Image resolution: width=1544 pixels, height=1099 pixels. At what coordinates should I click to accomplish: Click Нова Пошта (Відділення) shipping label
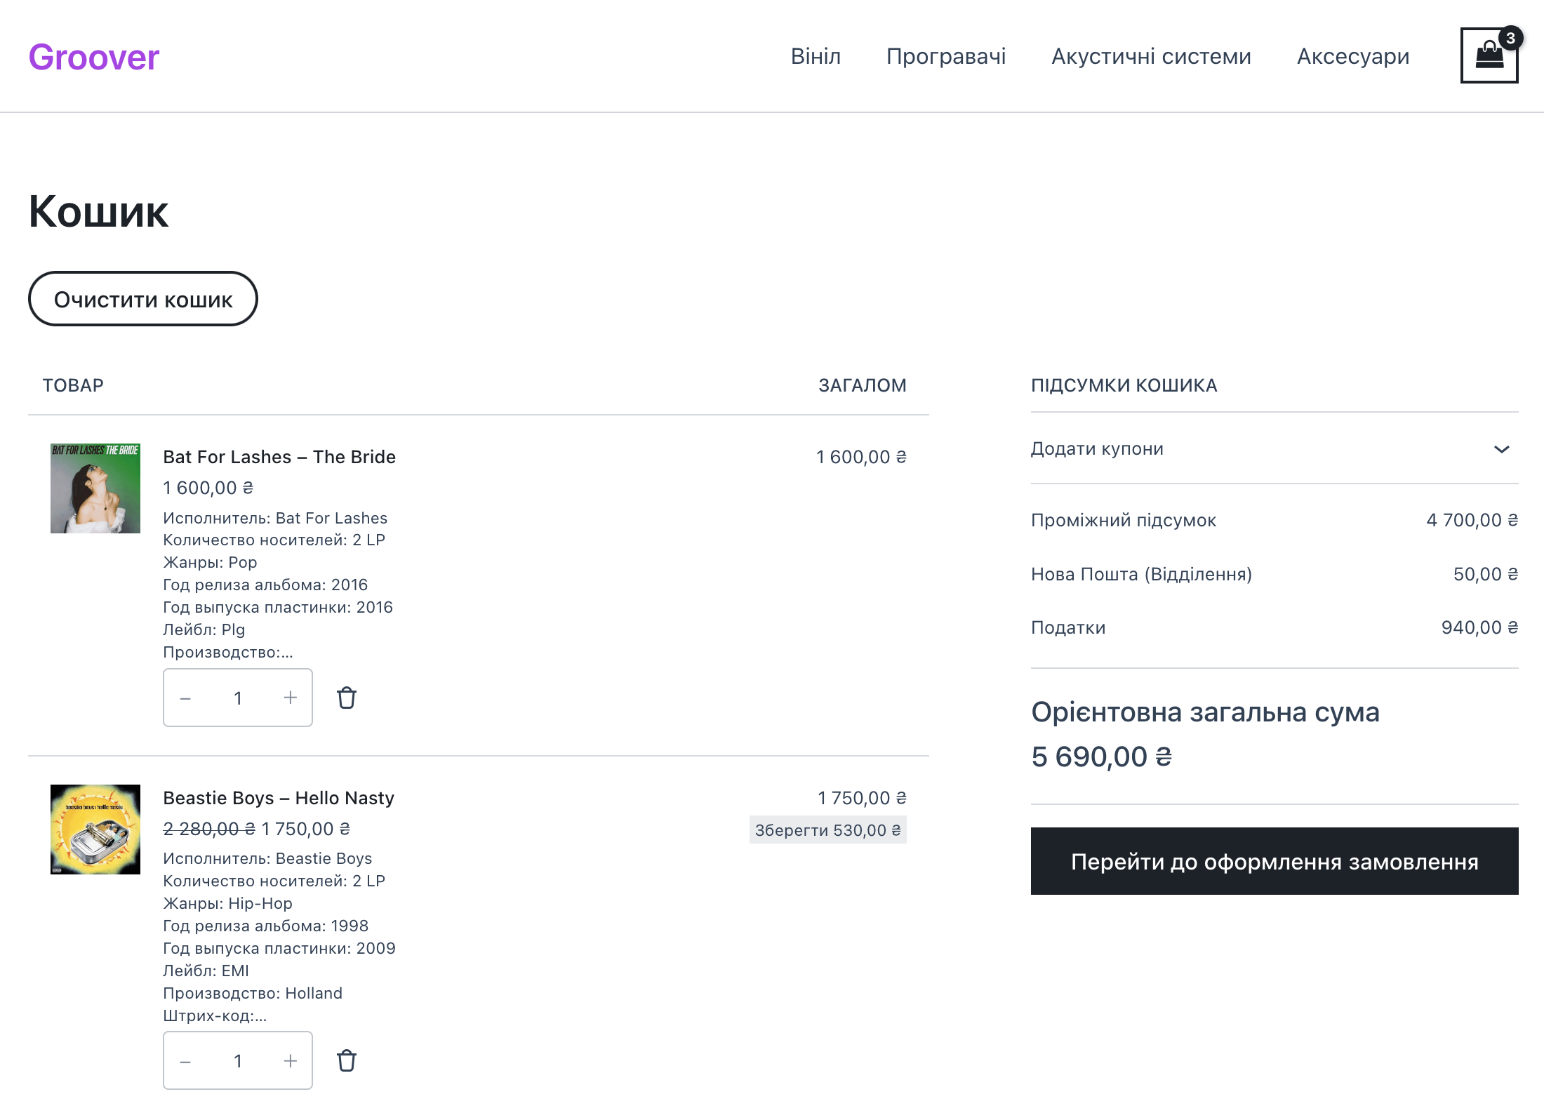click(1141, 574)
